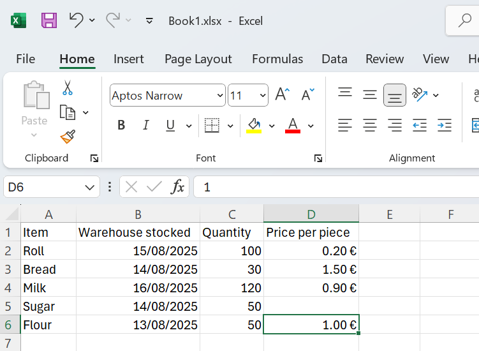Increase font size with large A
This screenshot has height=351, width=479.
point(282,94)
